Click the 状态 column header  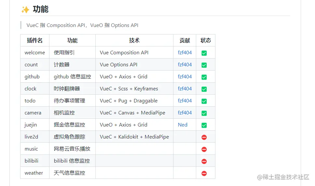point(206,40)
